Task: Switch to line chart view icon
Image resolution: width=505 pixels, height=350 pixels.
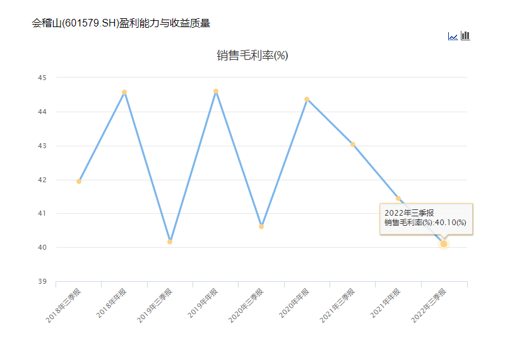Action: (x=453, y=36)
